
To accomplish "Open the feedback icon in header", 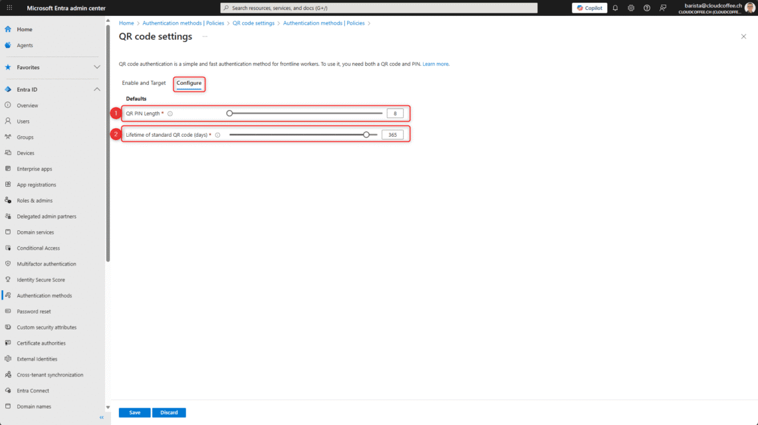I will [x=663, y=8].
